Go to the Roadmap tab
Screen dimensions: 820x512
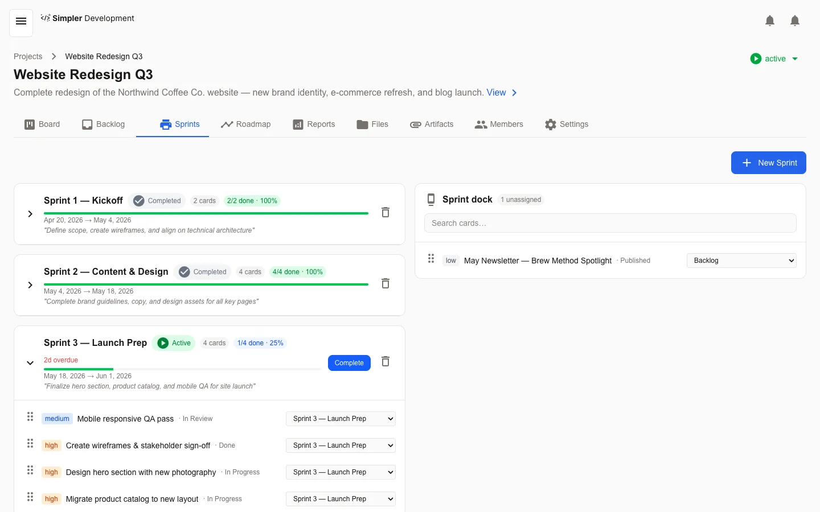[x=246, y=124]
